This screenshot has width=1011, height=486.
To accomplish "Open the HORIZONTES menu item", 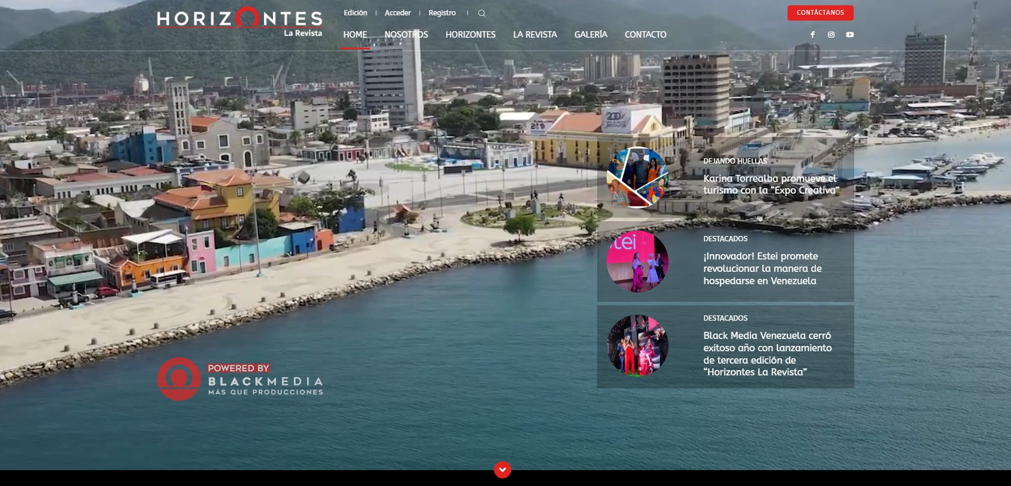I will (470, 35).
